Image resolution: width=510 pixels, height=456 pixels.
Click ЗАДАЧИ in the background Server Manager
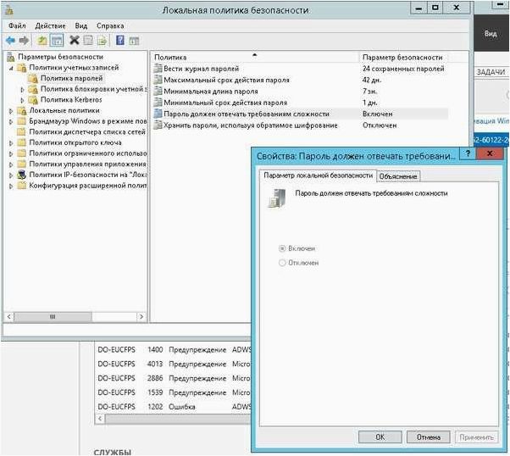[x=491, y=72]
